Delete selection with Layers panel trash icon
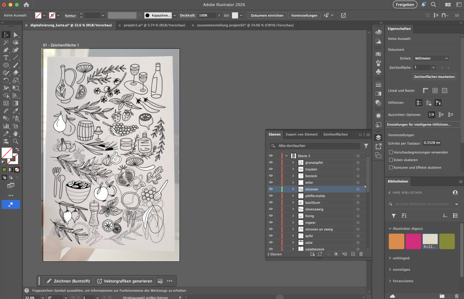Image resolution: width=464 pixels, height=299 pixels. [x=361, y=254]
